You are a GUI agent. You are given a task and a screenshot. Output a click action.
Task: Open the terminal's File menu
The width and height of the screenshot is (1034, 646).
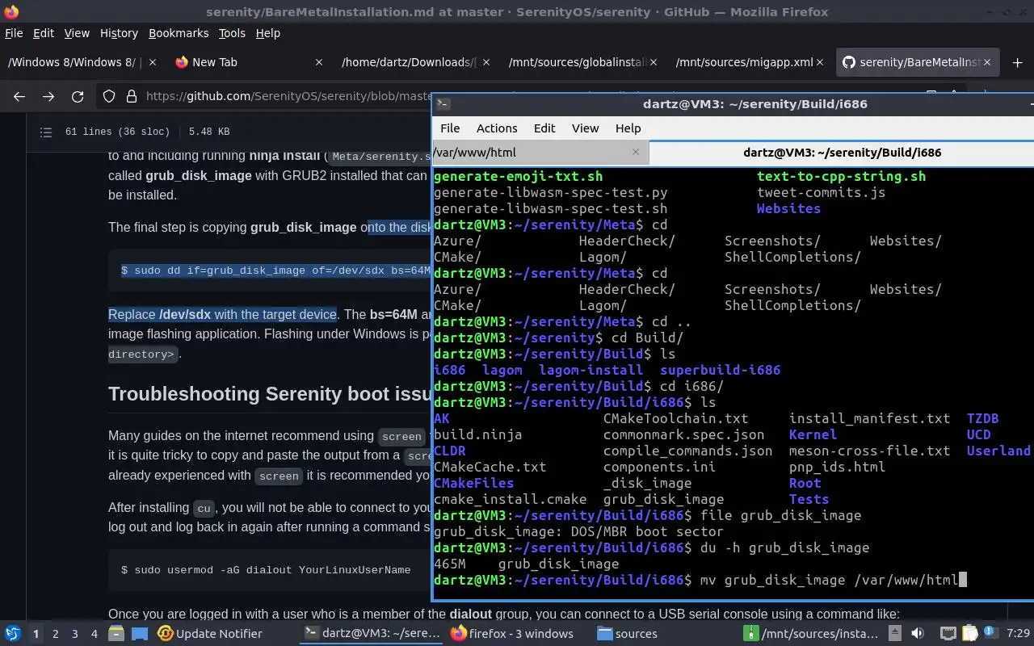[x=450, y=128]
